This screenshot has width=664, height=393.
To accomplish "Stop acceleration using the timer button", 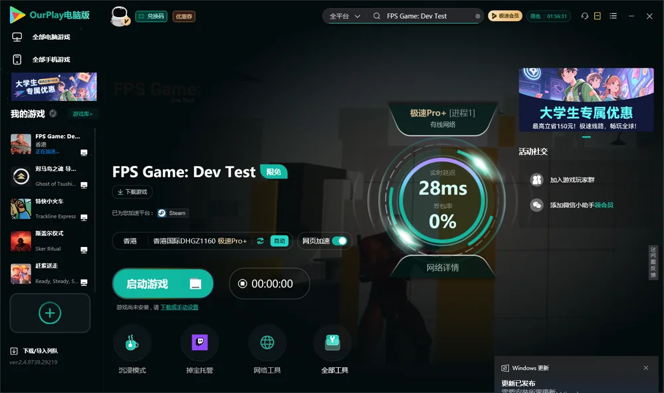I will click(270, 283).
